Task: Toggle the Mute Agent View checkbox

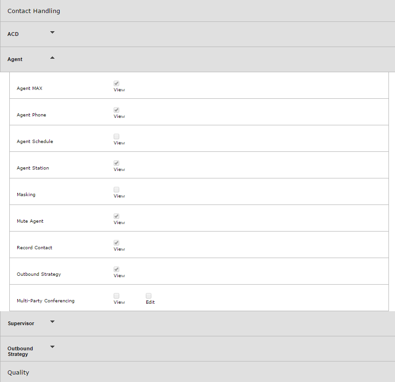Action: click(116, 216)
